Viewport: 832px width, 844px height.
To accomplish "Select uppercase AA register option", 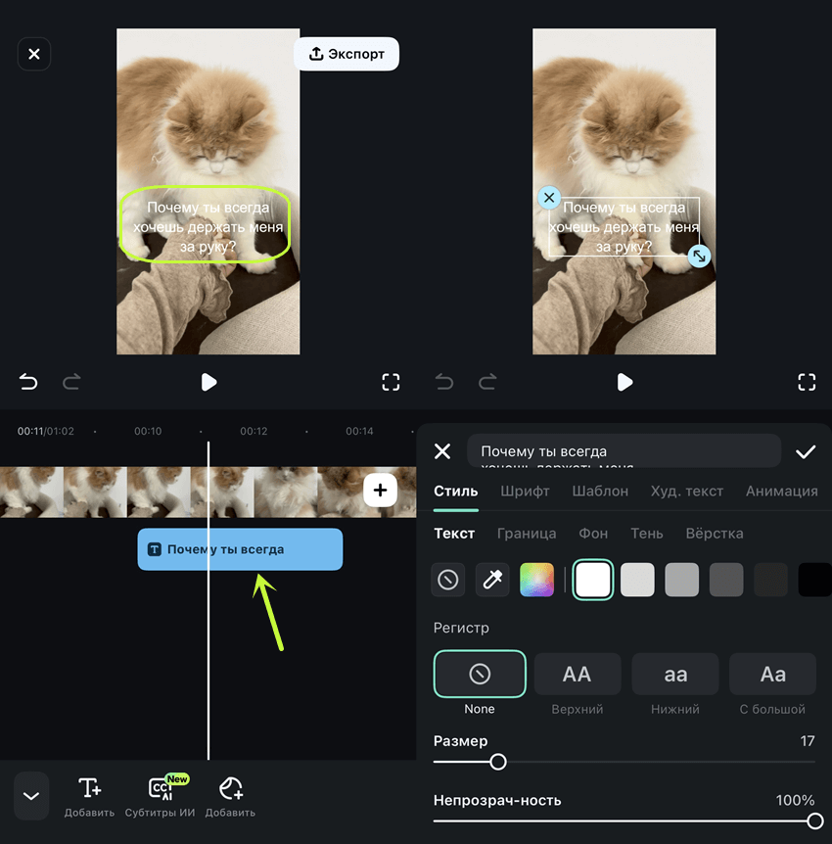I will [577, 674].
